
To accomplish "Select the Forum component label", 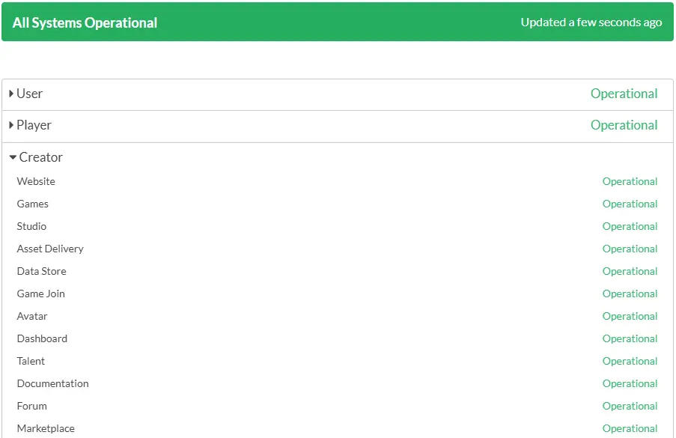I will pos(31,406).
